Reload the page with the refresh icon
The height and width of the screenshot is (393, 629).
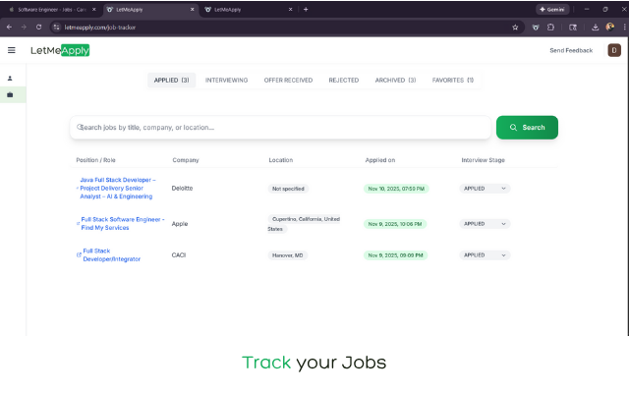tap(38, 27)
